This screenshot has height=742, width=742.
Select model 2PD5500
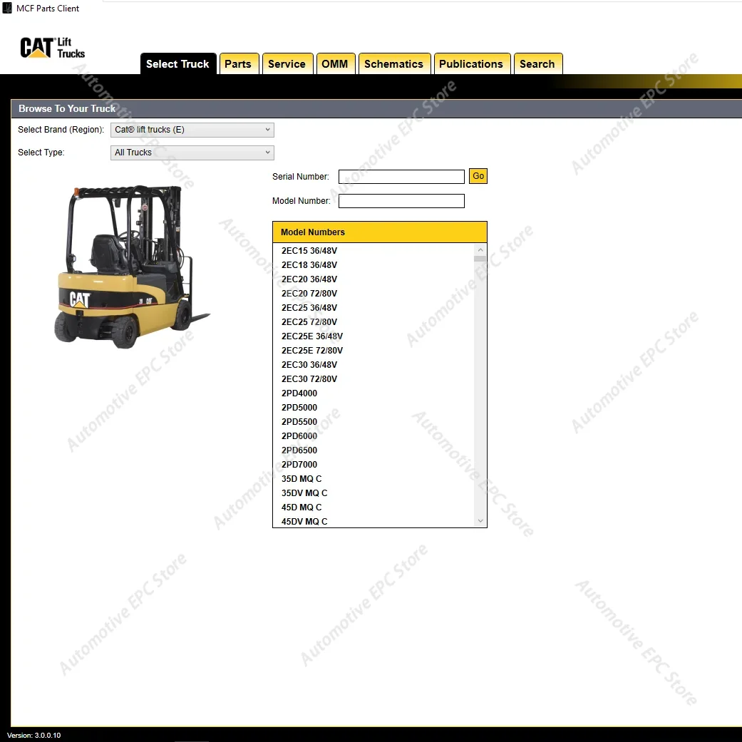pos(299,422)
